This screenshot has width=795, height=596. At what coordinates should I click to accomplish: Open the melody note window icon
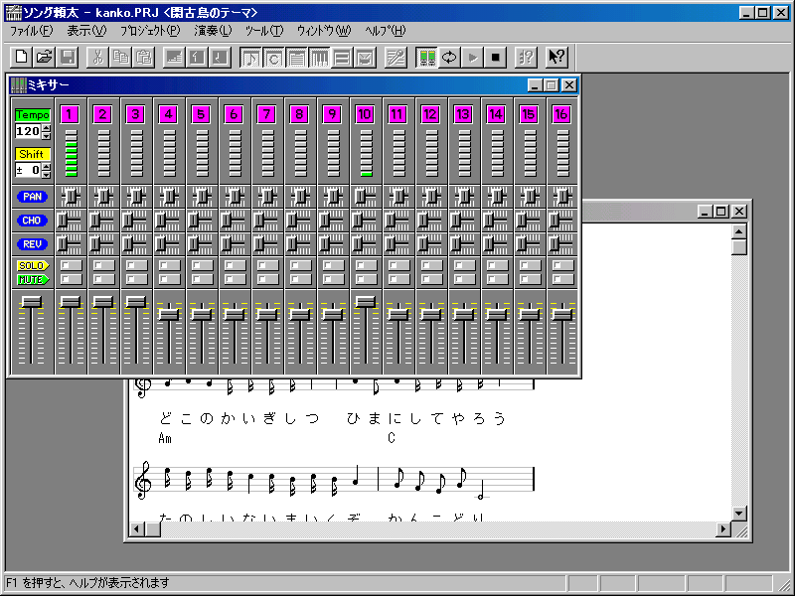tap(250, 58)
